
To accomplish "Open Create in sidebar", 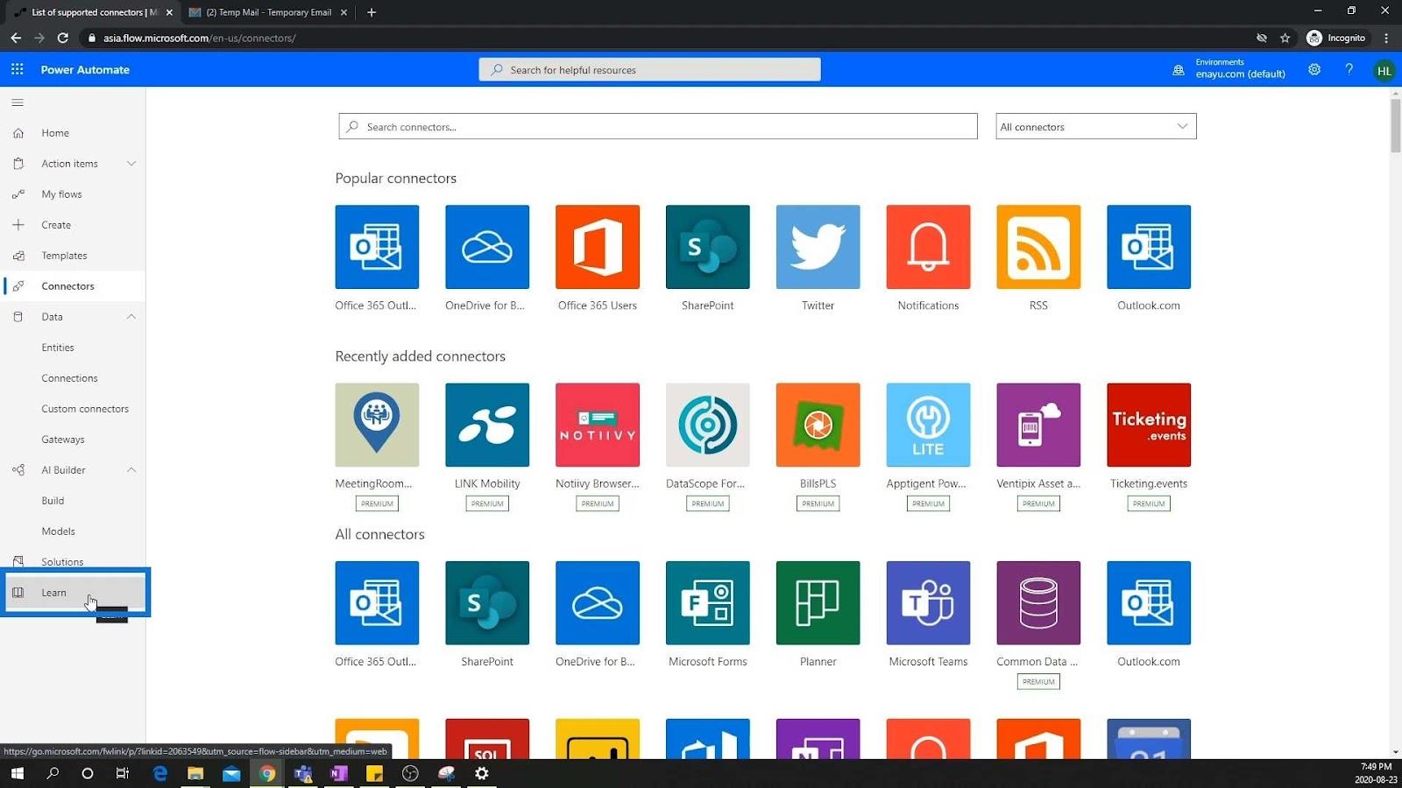I will click(73, 225).
